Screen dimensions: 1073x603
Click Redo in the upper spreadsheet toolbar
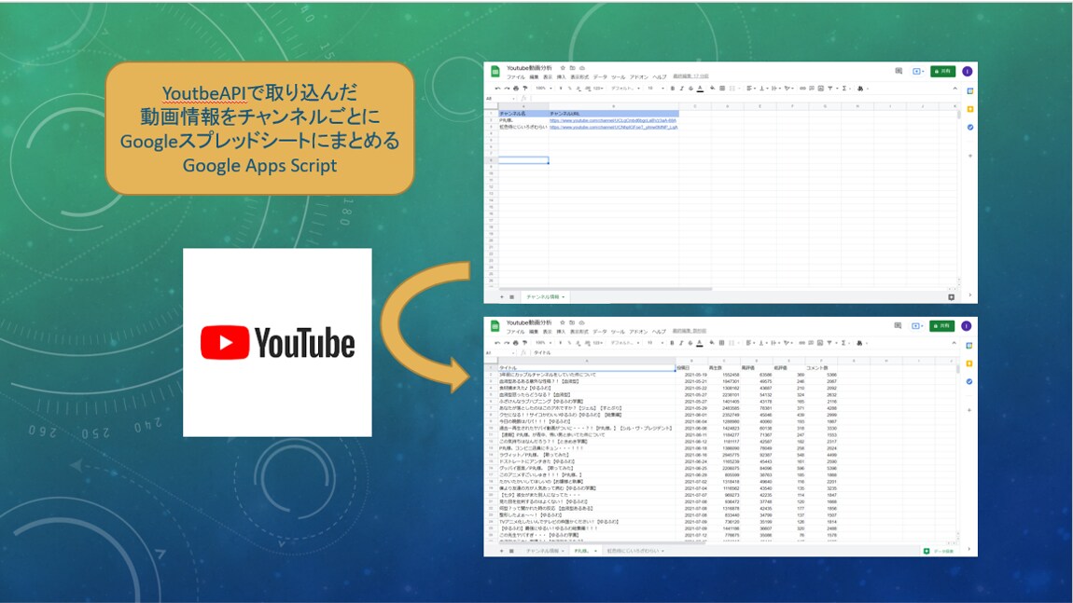click(x=507, y=89)
